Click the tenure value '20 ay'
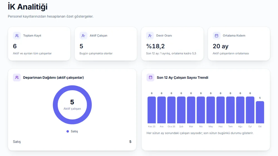The height and width of the screenshot is (156, 278). [220, 46]
